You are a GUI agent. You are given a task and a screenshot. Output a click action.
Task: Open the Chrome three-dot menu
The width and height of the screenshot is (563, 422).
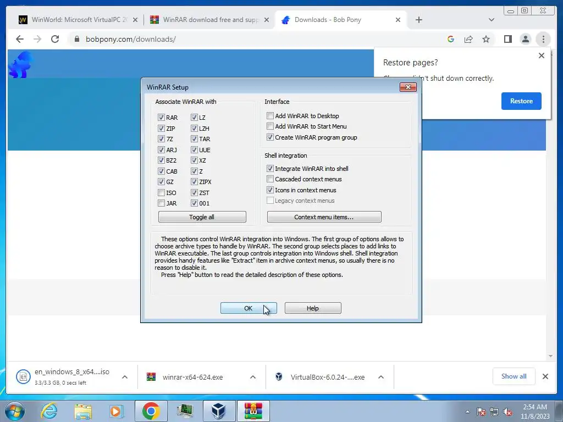click(543, 39)
